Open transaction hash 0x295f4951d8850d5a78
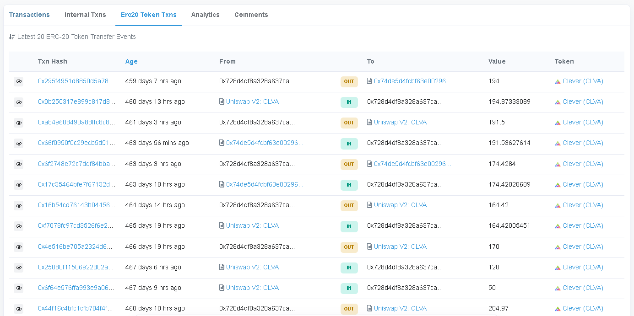 76,81
